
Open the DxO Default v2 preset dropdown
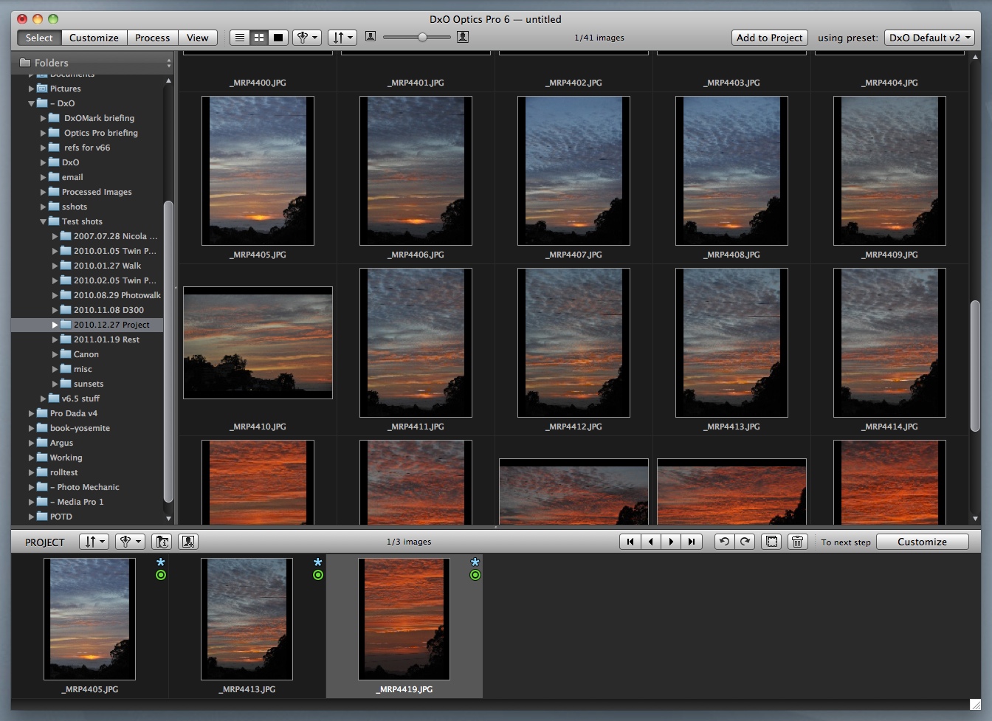click(929, 38)
